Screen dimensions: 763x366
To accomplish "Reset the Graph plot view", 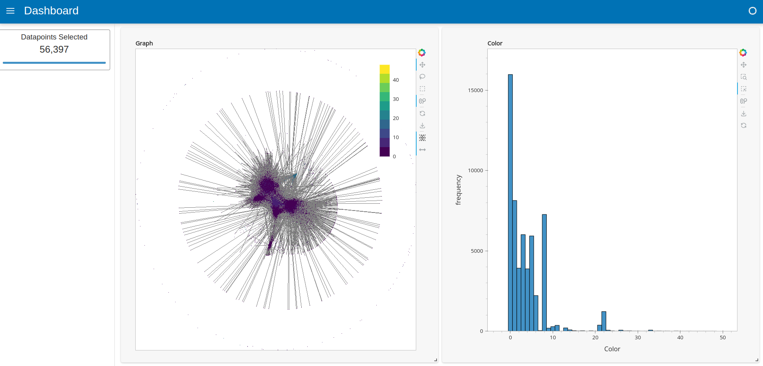I will (422, 113).
